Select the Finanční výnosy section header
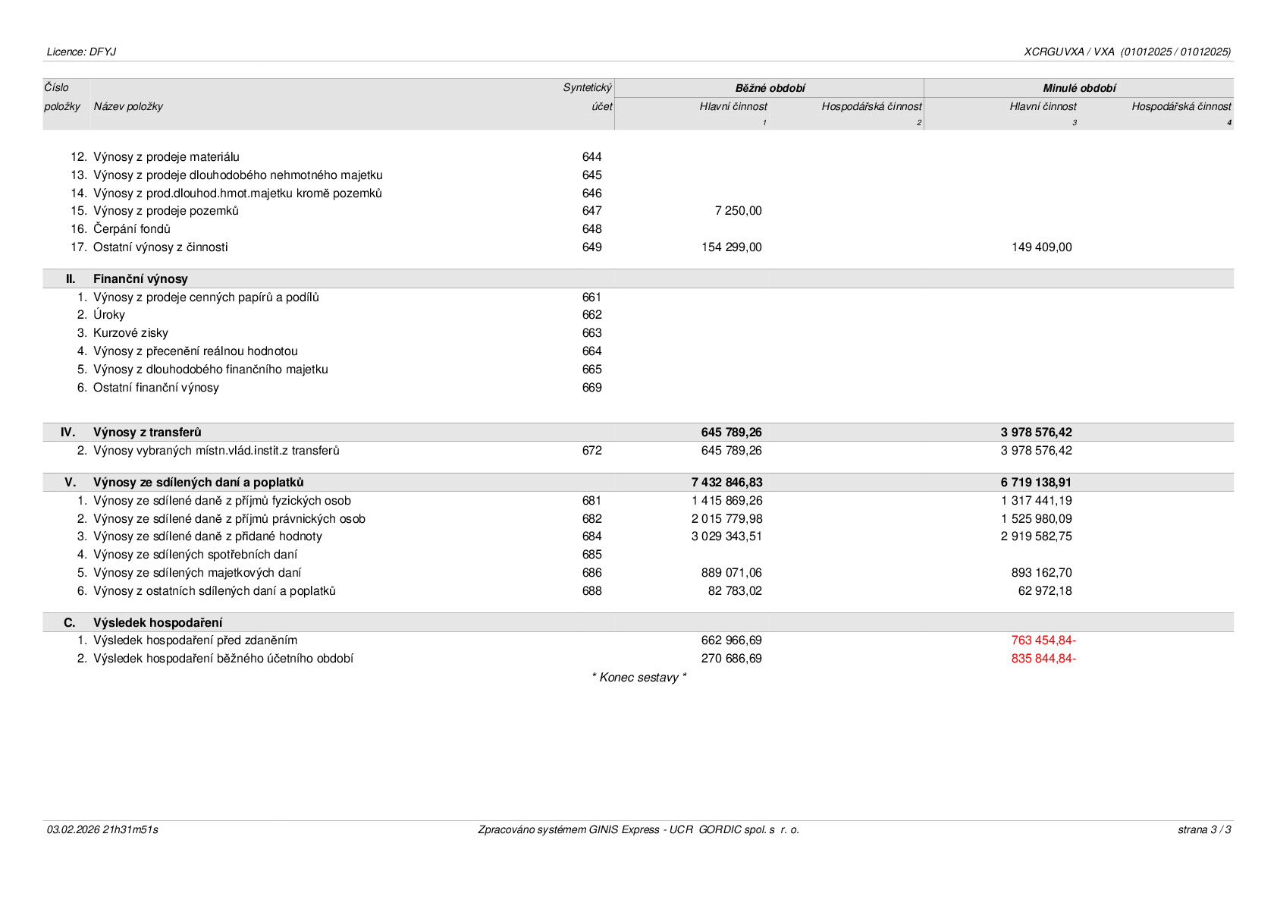 coord(638,278)
